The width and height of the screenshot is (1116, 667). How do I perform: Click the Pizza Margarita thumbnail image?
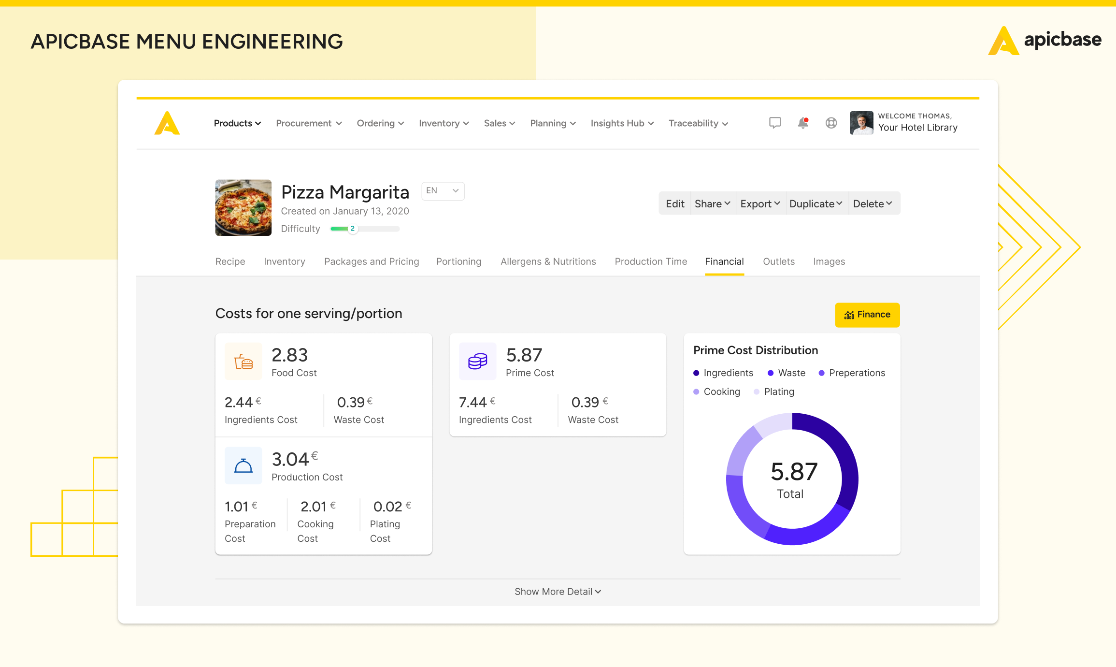243,208
